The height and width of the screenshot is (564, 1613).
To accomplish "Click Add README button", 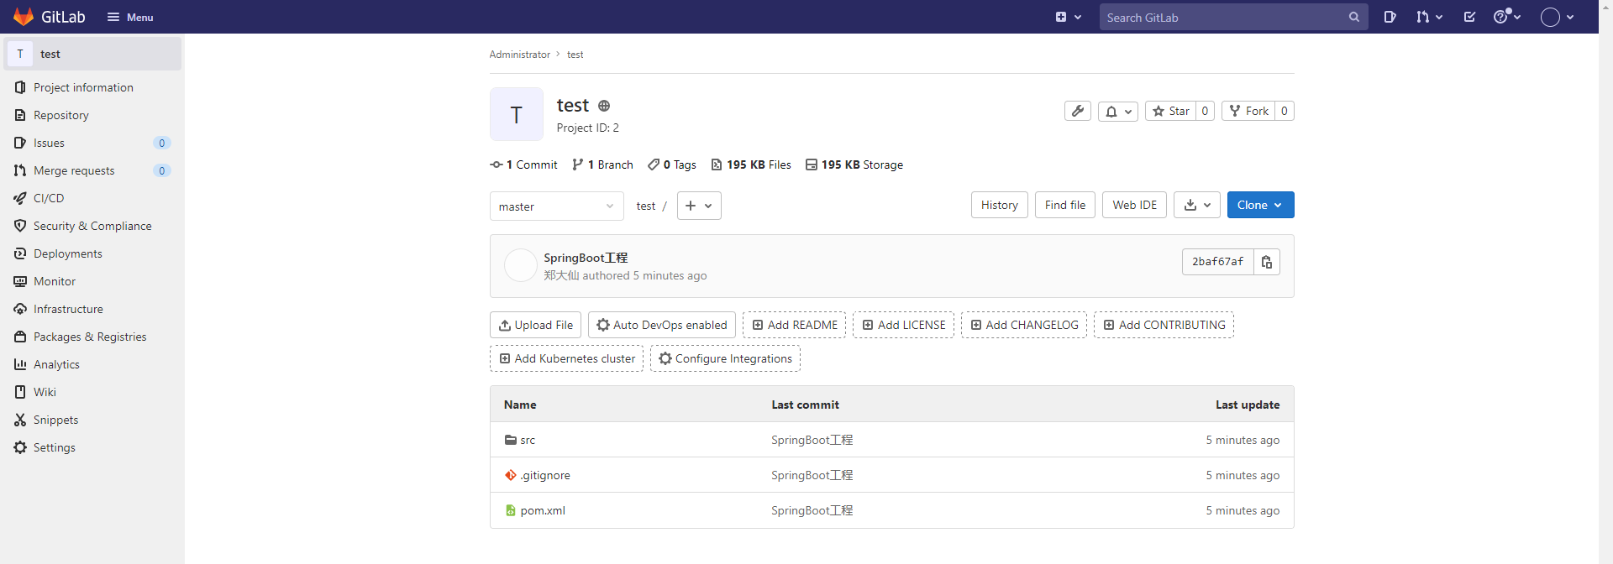I will 794,325.
